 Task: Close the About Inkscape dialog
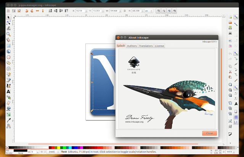[209, 133]
